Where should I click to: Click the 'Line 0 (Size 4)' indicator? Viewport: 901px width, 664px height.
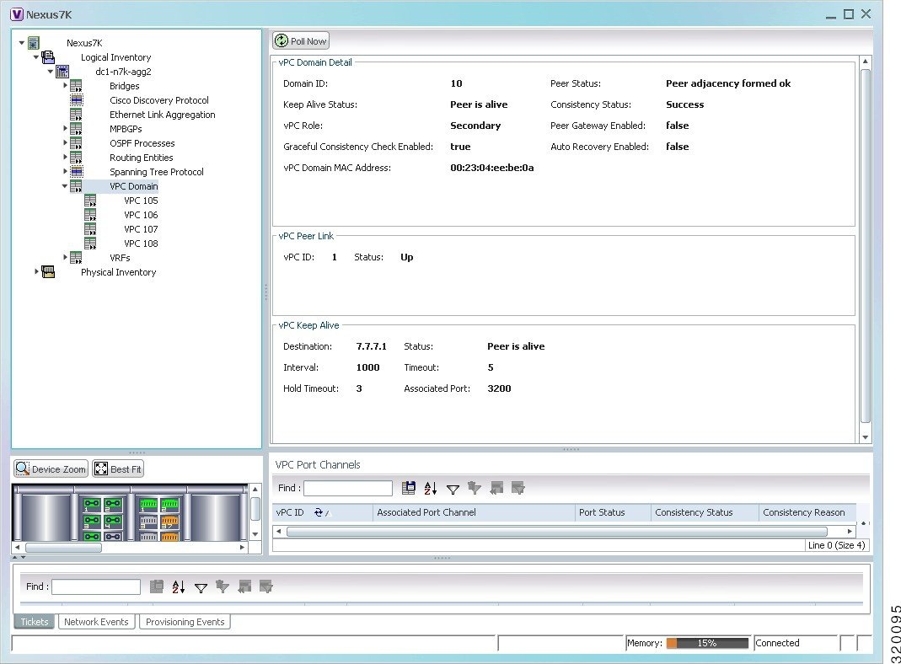tap(836, 545)
